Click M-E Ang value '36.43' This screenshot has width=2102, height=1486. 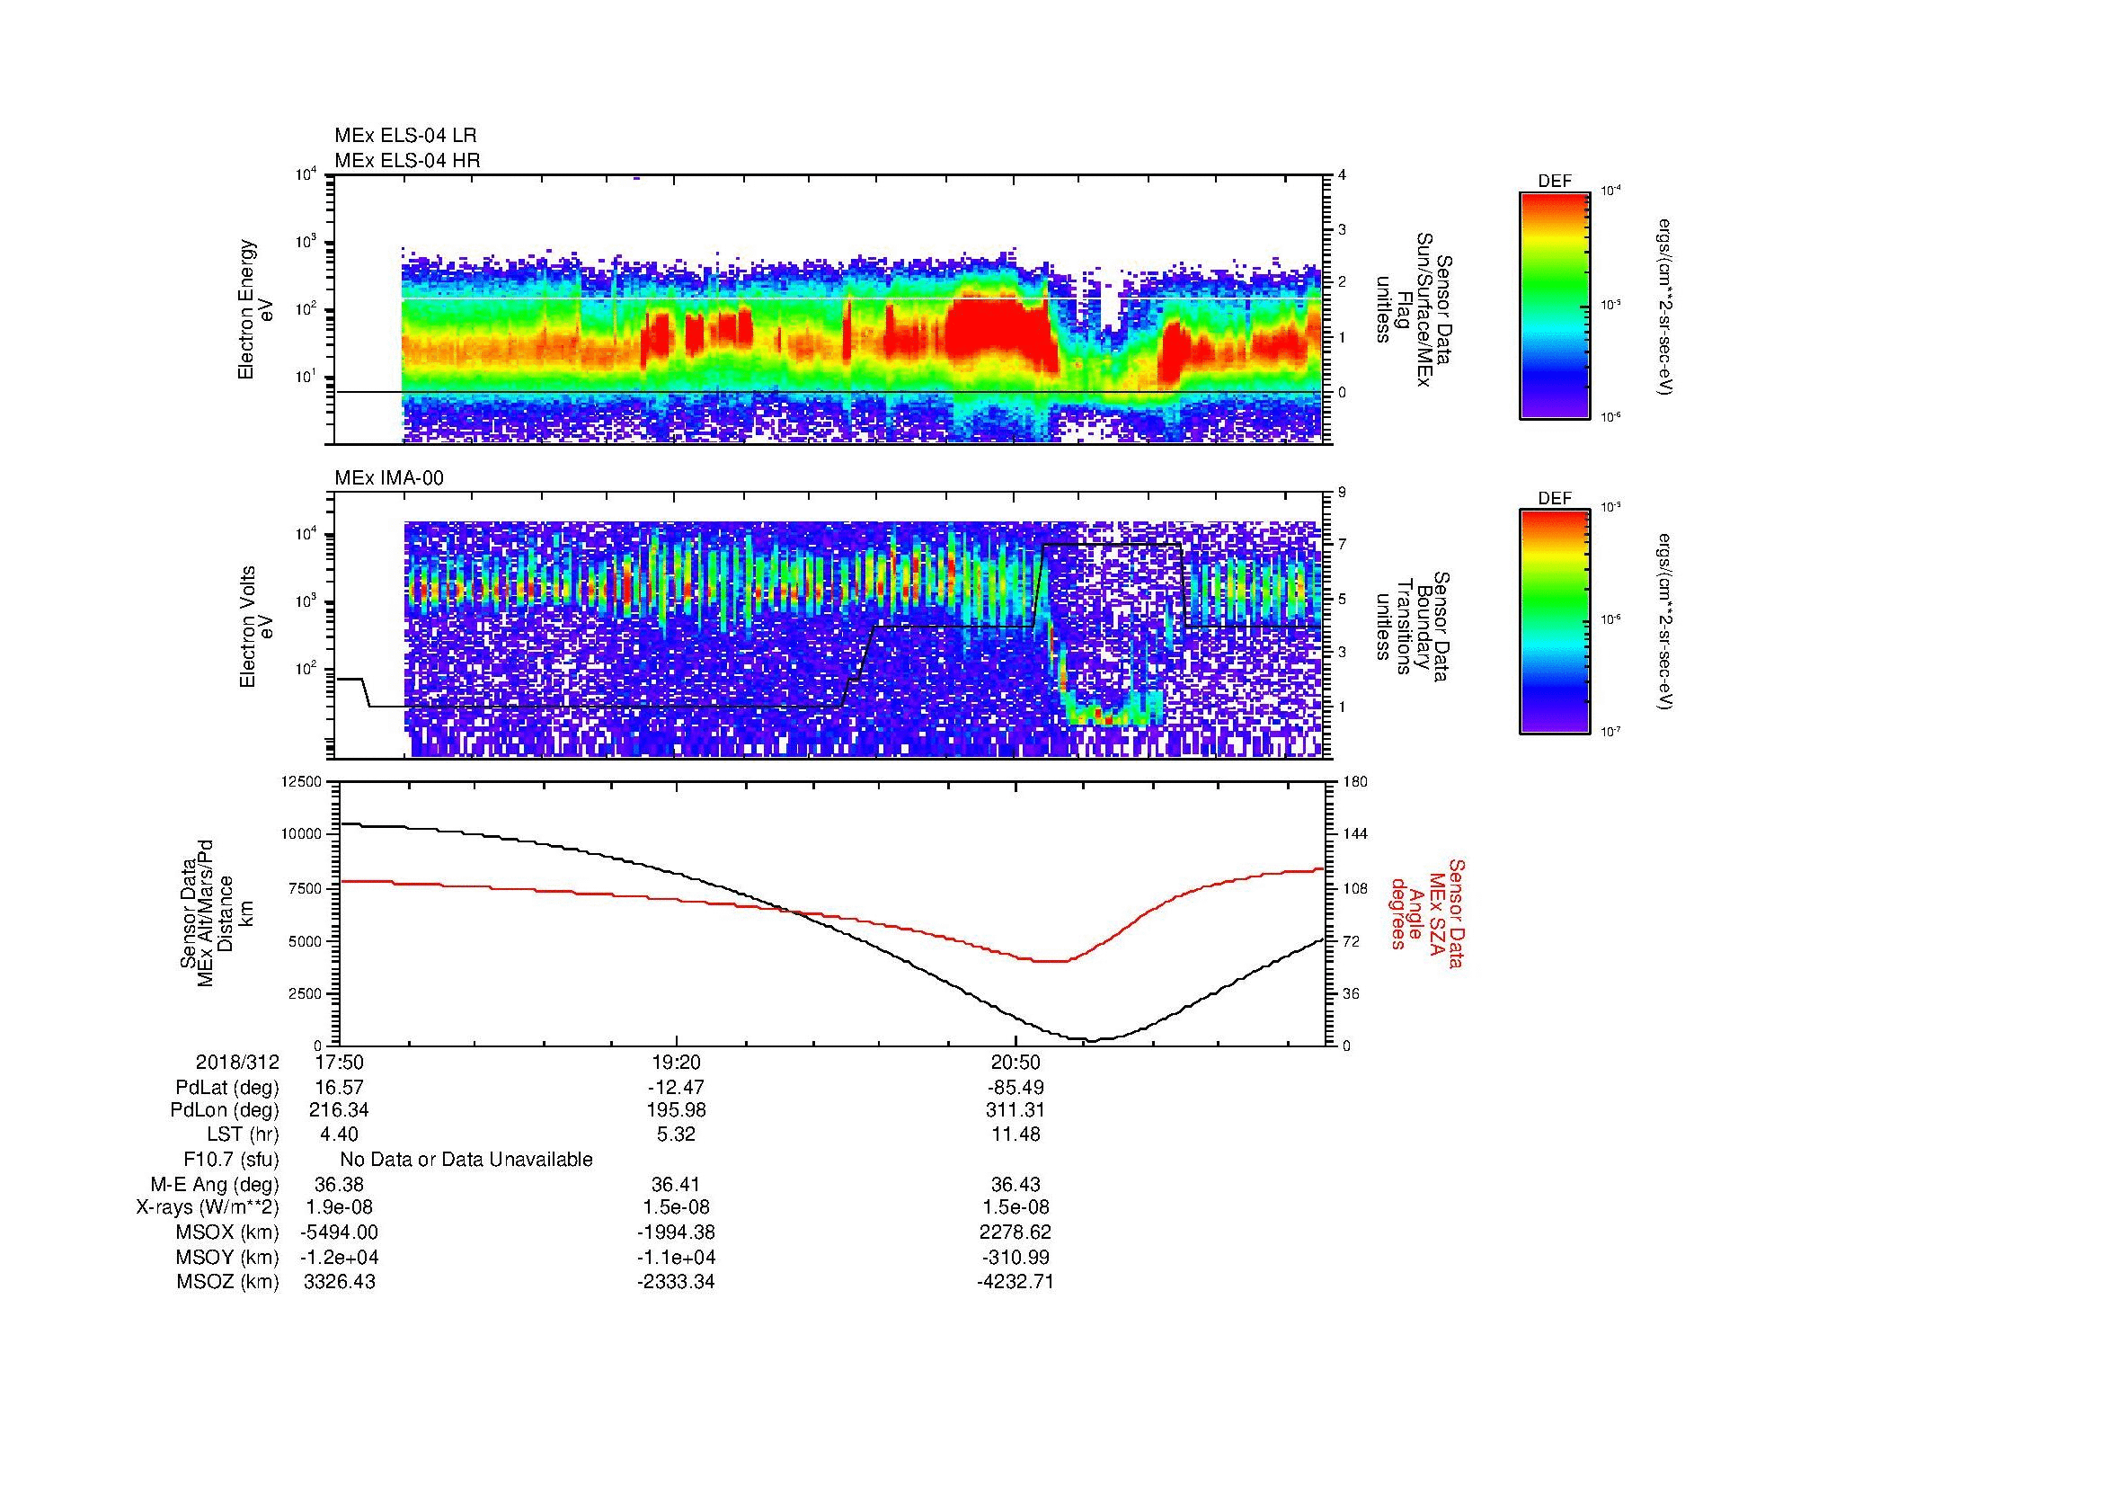1016,1184
